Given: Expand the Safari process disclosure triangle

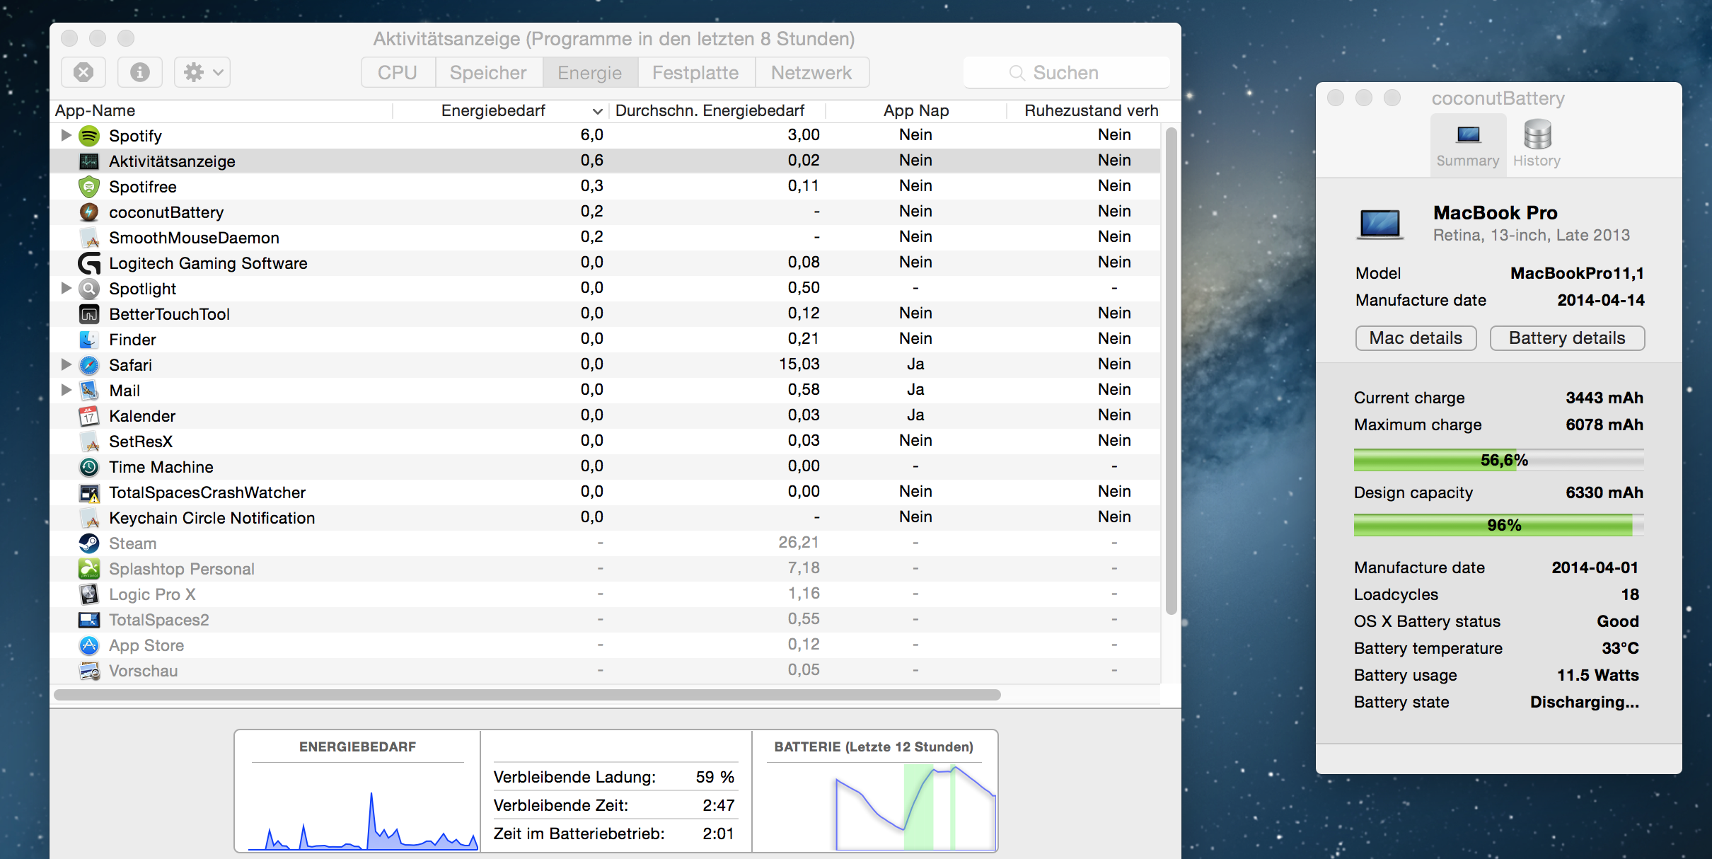Looking at the screenshot, I should (66, 364).
